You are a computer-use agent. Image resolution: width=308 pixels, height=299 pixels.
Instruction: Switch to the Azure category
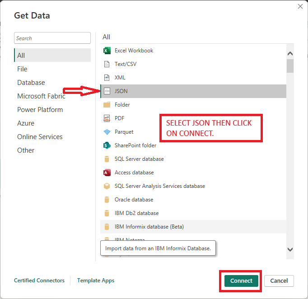tap(26, 123)
